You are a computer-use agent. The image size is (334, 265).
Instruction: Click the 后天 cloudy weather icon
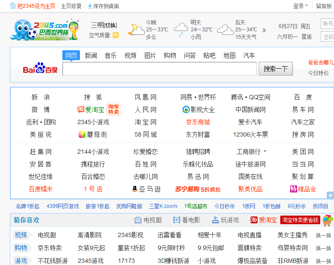tap(225, 30)
